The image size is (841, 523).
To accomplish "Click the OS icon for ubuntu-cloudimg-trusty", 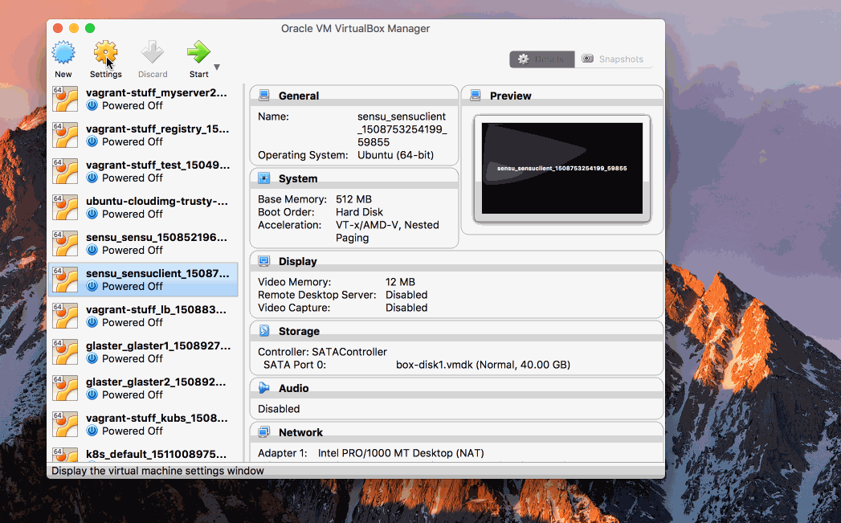I will [65, 207].
